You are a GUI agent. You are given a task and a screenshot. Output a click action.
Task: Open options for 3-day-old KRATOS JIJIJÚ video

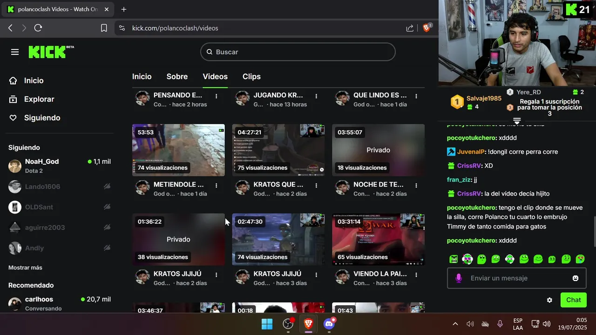[316, 275]
